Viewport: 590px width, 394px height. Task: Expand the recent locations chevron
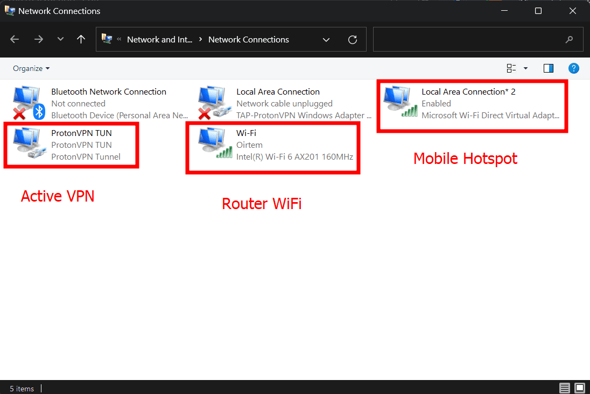point(60,39)
